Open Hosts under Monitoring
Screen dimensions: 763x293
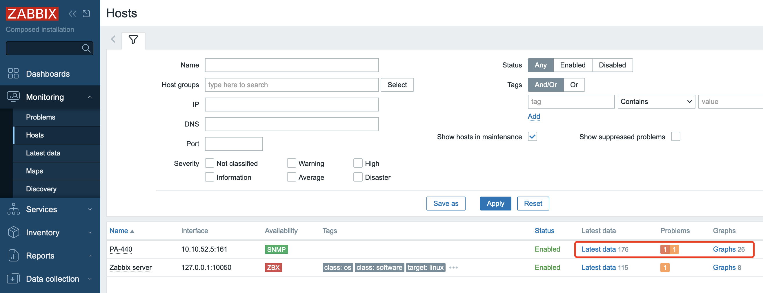click(56, 135)
